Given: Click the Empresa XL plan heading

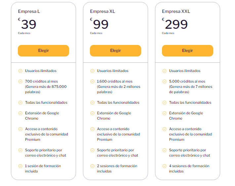Looking at the screenshot, I should click(102, 12).
